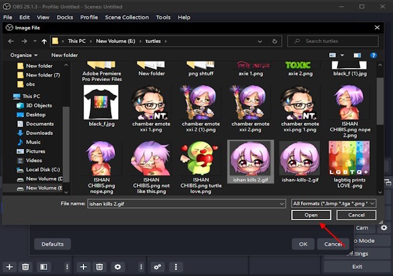Select lagbtiq prints LOVE .png

(349, 164)
